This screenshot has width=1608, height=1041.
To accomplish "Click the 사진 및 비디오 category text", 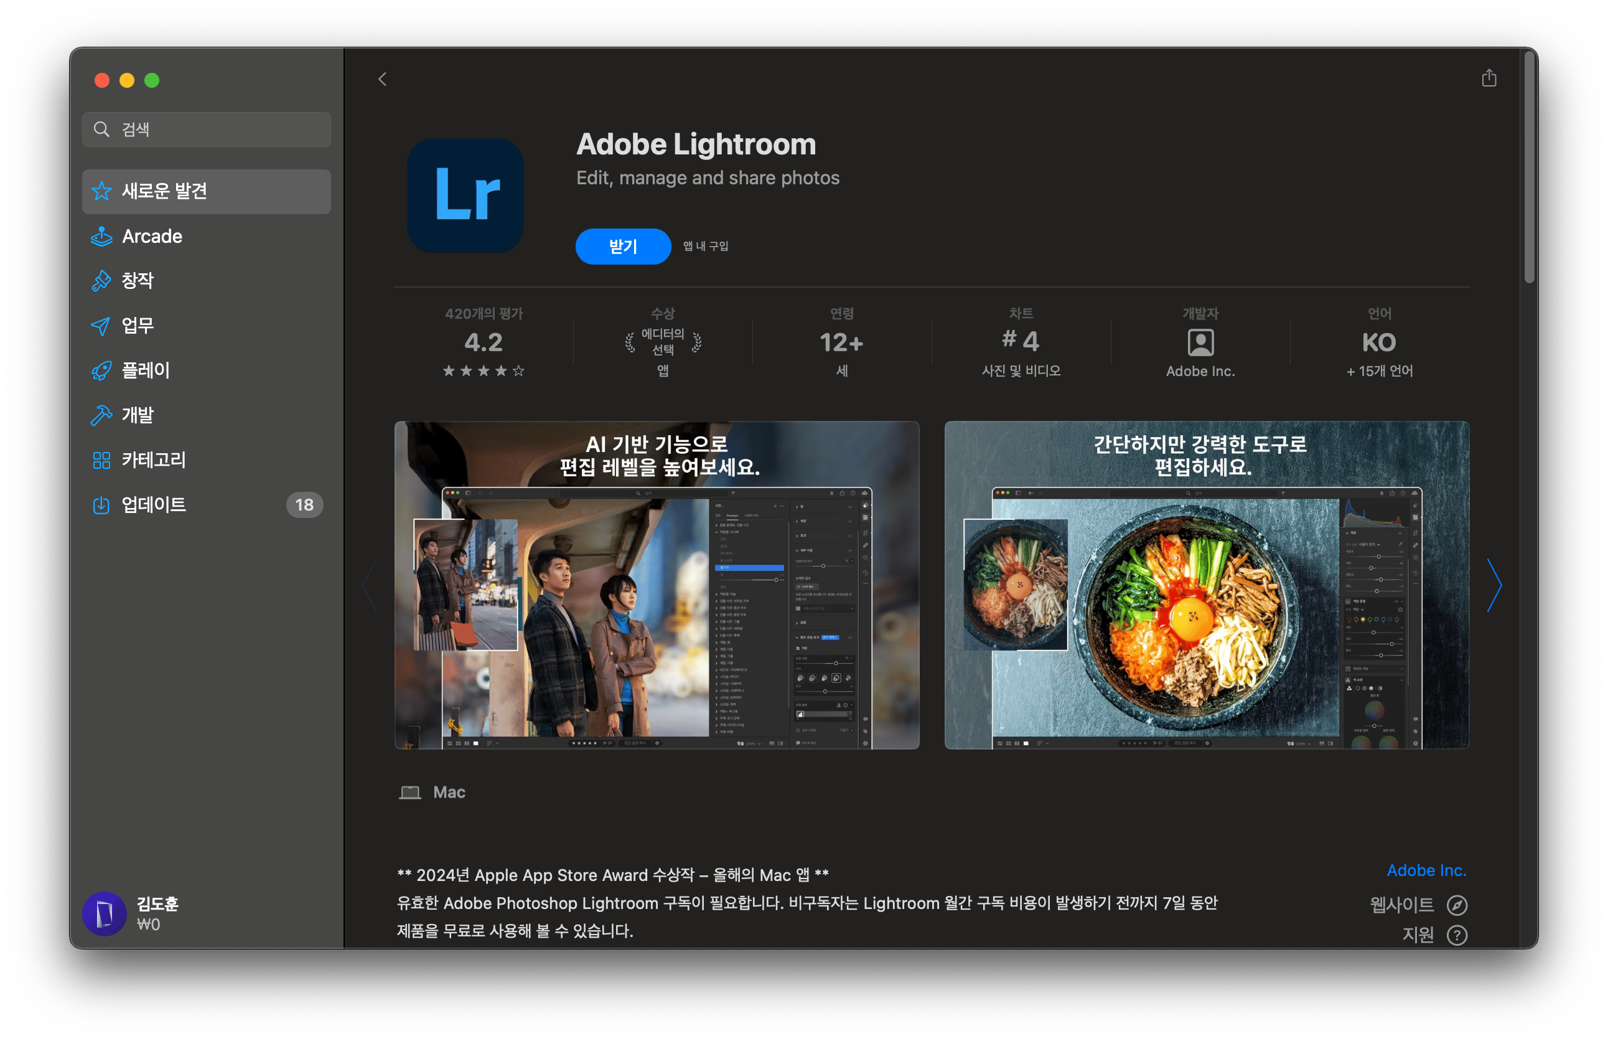I will (1021, 371).
